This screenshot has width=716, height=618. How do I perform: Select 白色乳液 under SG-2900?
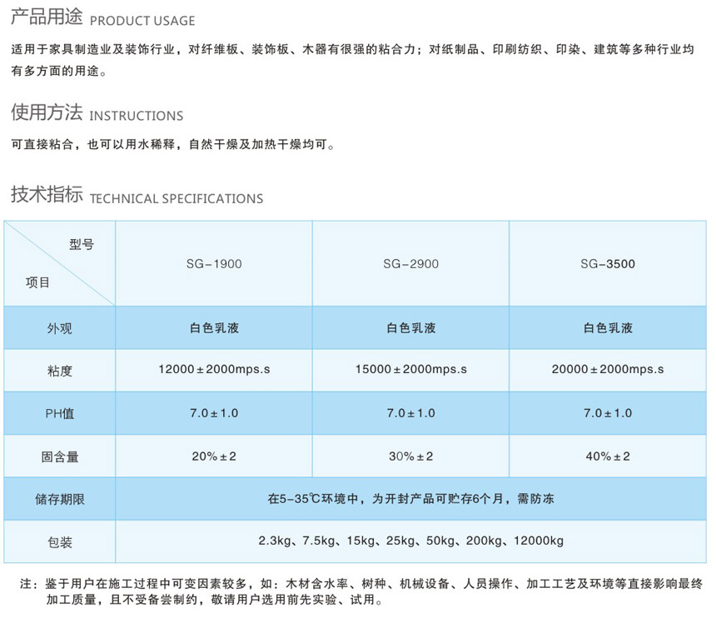(411, 327)
